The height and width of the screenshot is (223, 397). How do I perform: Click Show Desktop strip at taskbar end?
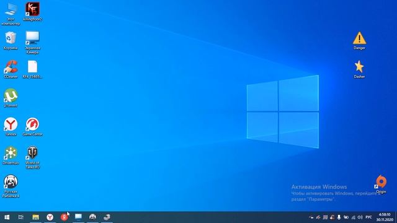[x=396, y=217]
